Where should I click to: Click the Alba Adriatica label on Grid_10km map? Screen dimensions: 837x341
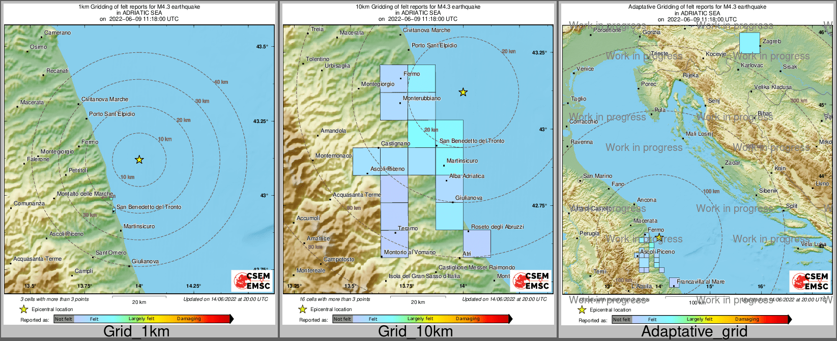click(467, 176)
